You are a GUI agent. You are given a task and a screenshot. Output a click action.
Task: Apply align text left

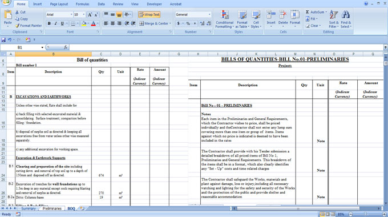tap(106, 23)
